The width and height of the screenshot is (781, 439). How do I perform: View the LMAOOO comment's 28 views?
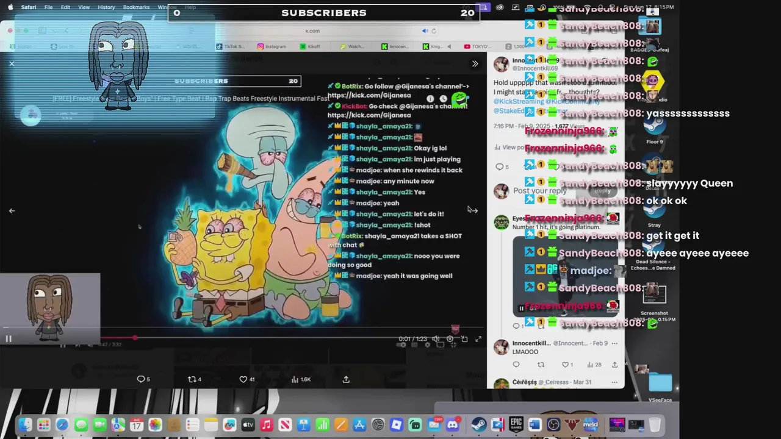(x=594, y=365)
